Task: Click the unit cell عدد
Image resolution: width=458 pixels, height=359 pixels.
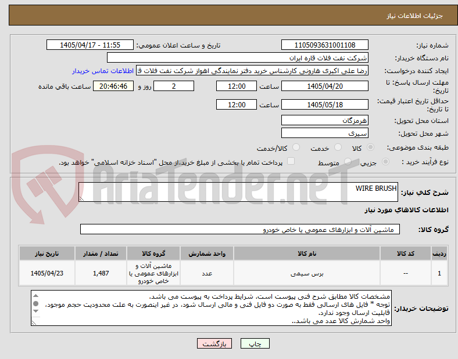Action: (x=207, y=273)
